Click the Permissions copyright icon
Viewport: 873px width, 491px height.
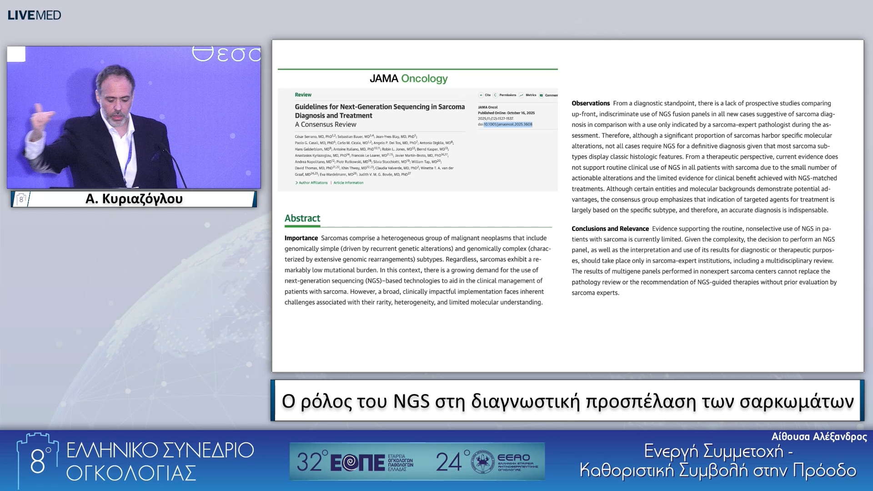tap(496, 95)
